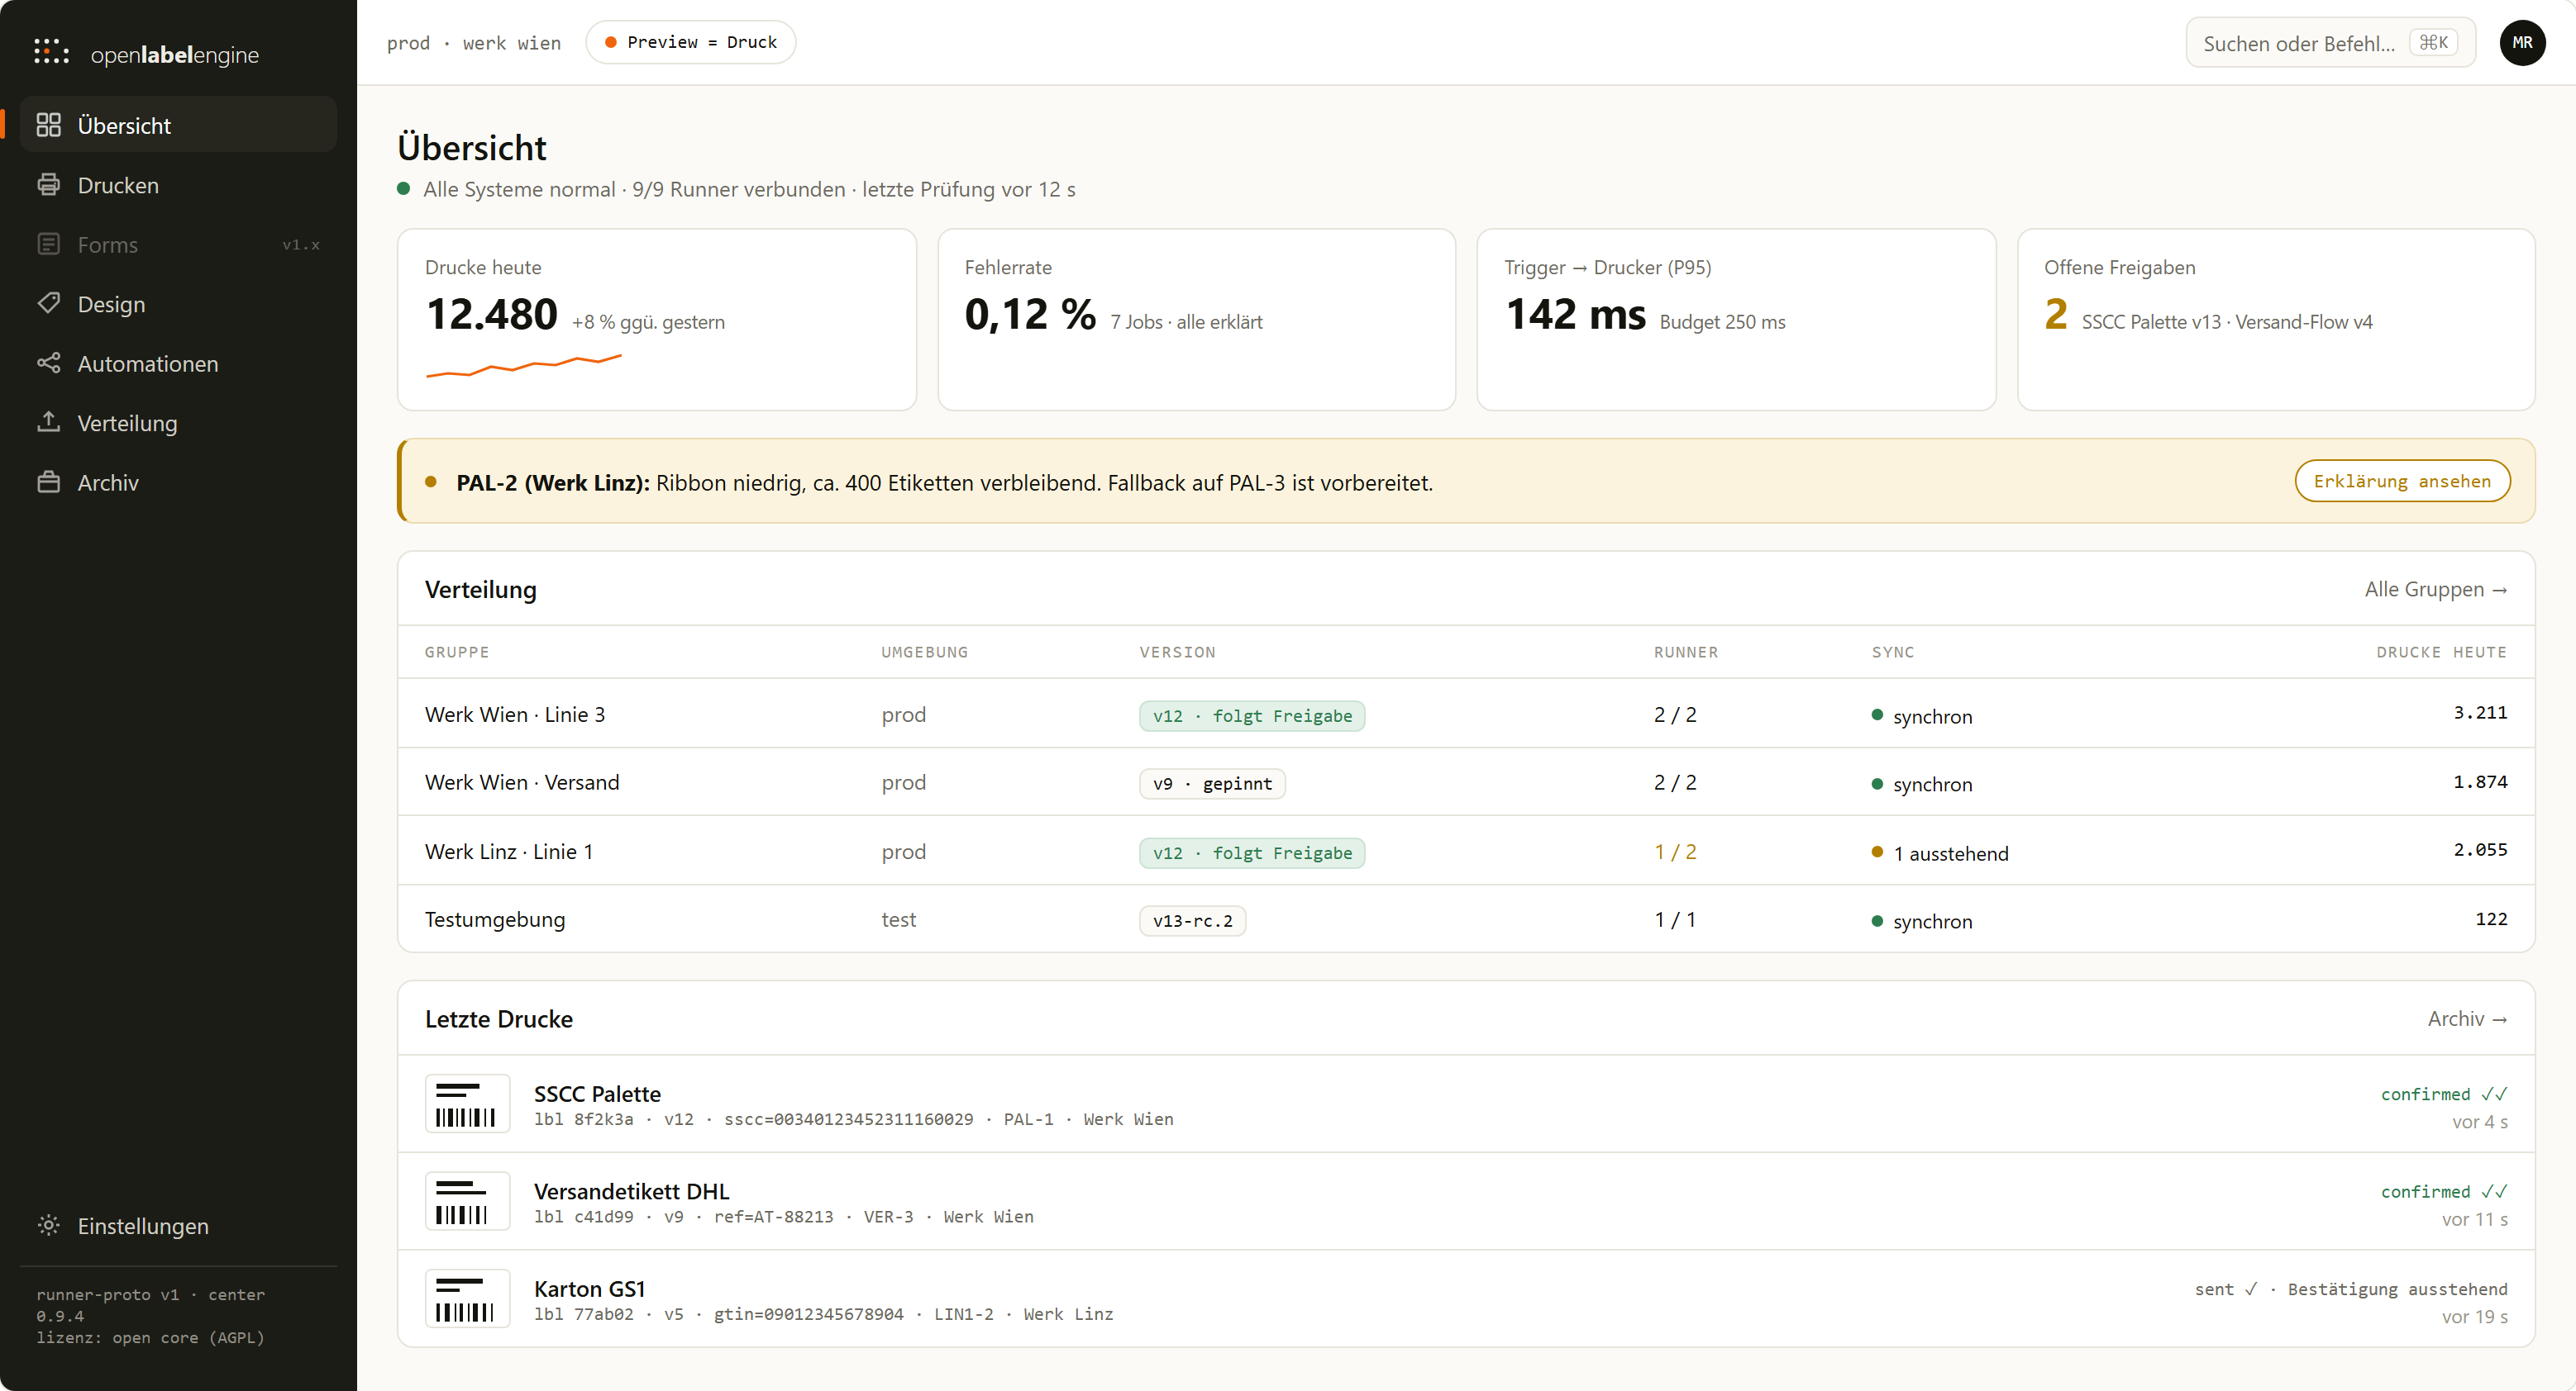Click v12 folgt Freigabe badge for Werk Linz
Image resolution: width=2576 pixels, height=1391 pixels.
click(1252, 852)
